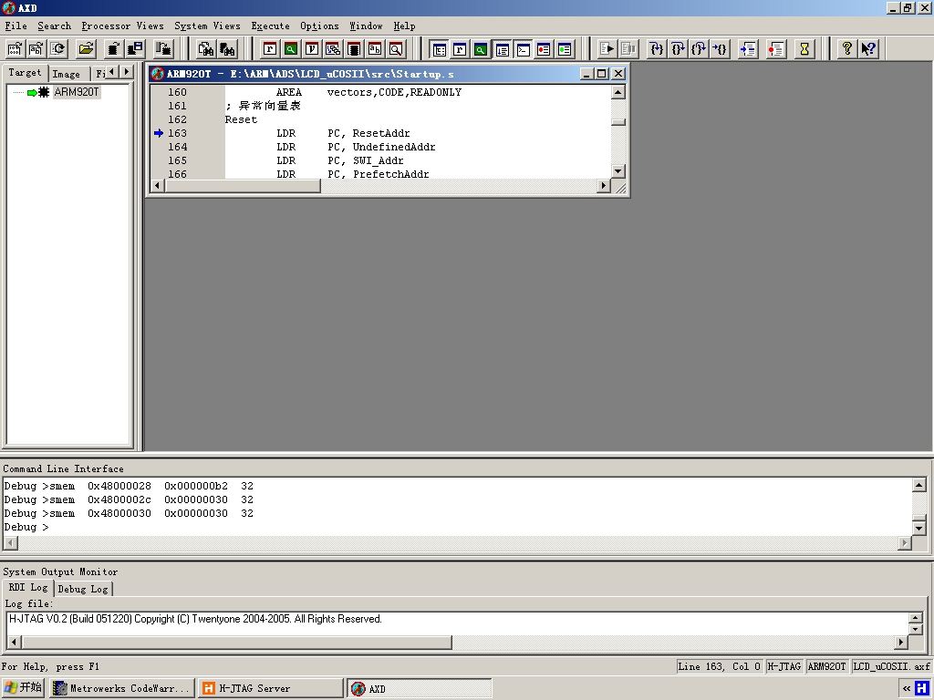The height and width of the screenshot is (700, 934).
Task: Open the Backtrace view icon
Action: pyautogui.click(x=332, y=49)
